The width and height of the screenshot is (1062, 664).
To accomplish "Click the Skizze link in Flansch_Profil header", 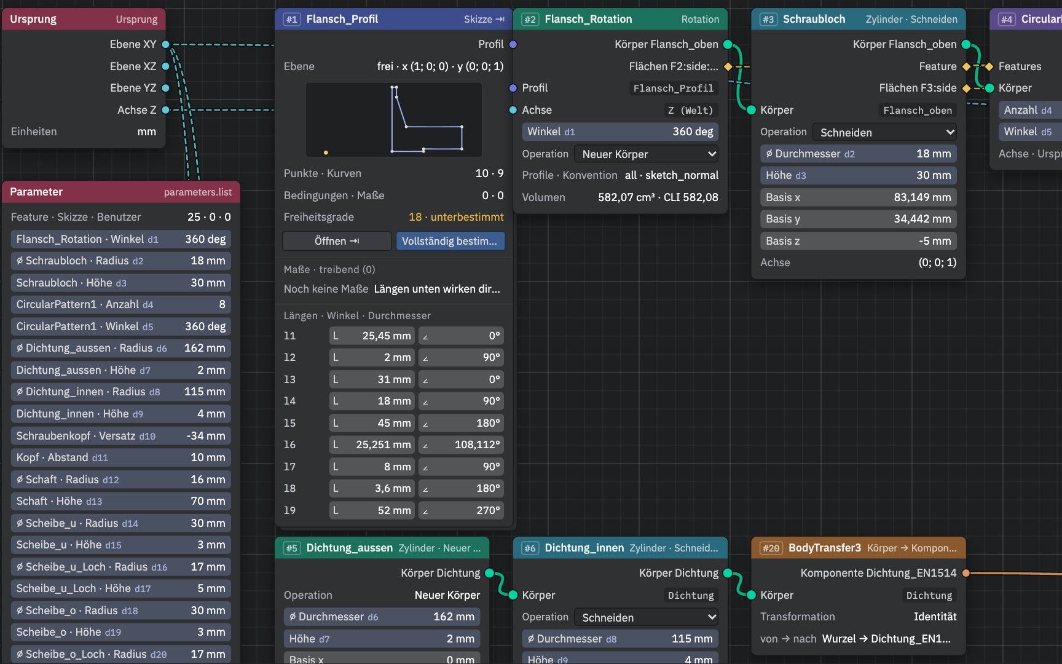I will (484, 19).
